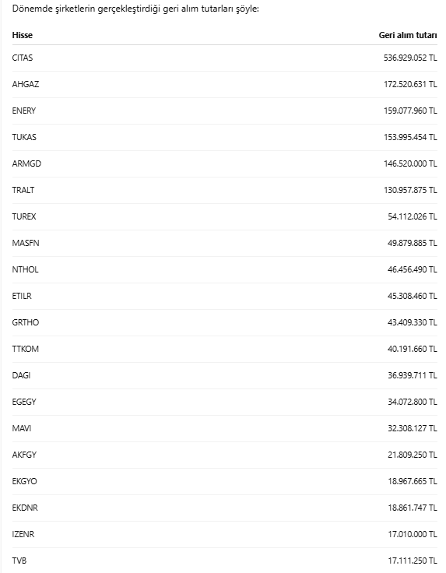Select the DAGI ticker
This screenshot has width=446, height=573.
[x=21, y=375]
